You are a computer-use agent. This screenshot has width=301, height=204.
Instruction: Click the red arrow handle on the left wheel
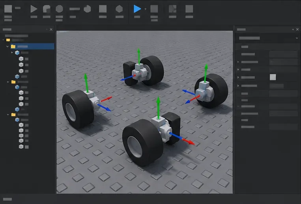pos(107,99)
